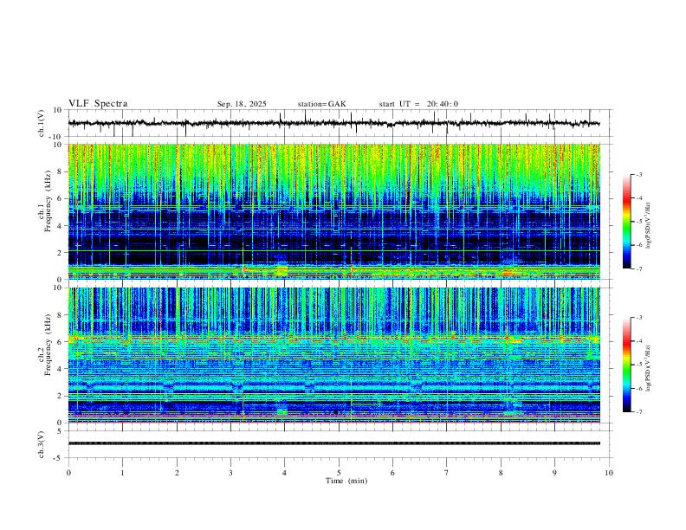Click the 8 kHz tick on ch.1 frequency axis
The width and height of the screenshot is (686, 530).
(x=61, y=171)
